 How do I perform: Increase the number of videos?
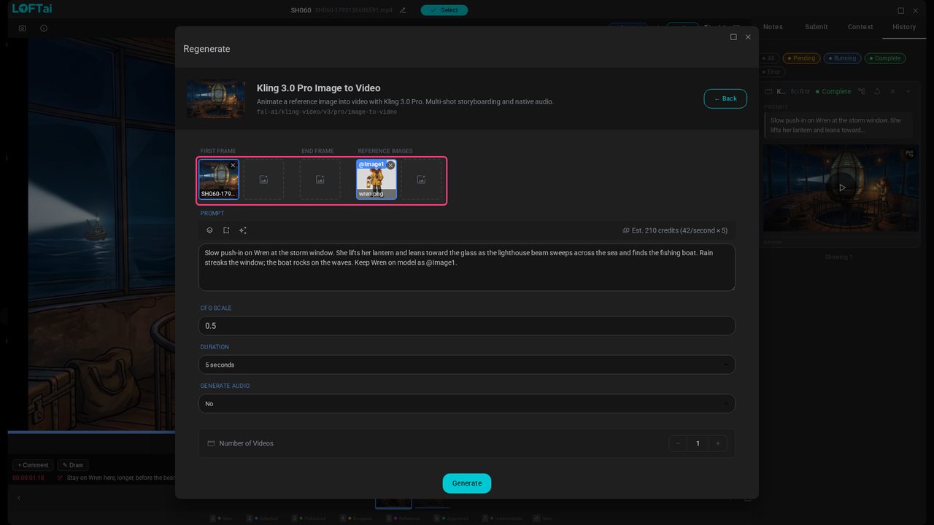[x=718, y=443]
